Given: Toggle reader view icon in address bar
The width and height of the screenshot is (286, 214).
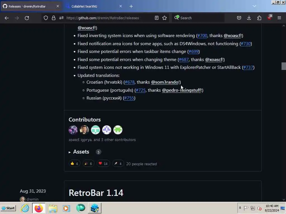Looking at the screenshot, I should point(156,18).
